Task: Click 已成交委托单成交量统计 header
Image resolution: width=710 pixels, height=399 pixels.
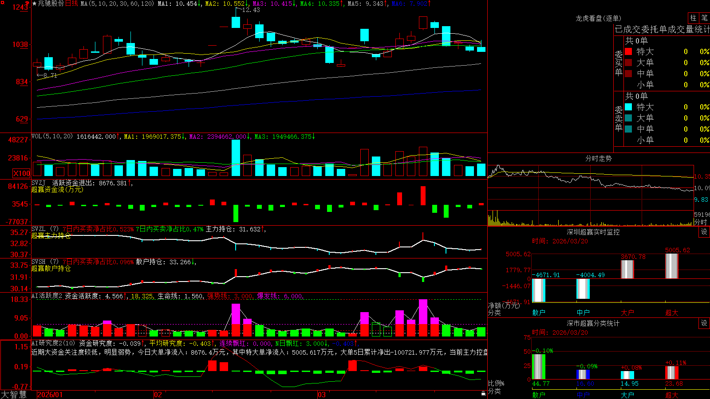Action: click(662, 29)
